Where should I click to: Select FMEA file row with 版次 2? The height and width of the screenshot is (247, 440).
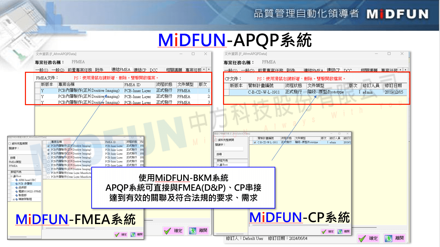[123, 97]
